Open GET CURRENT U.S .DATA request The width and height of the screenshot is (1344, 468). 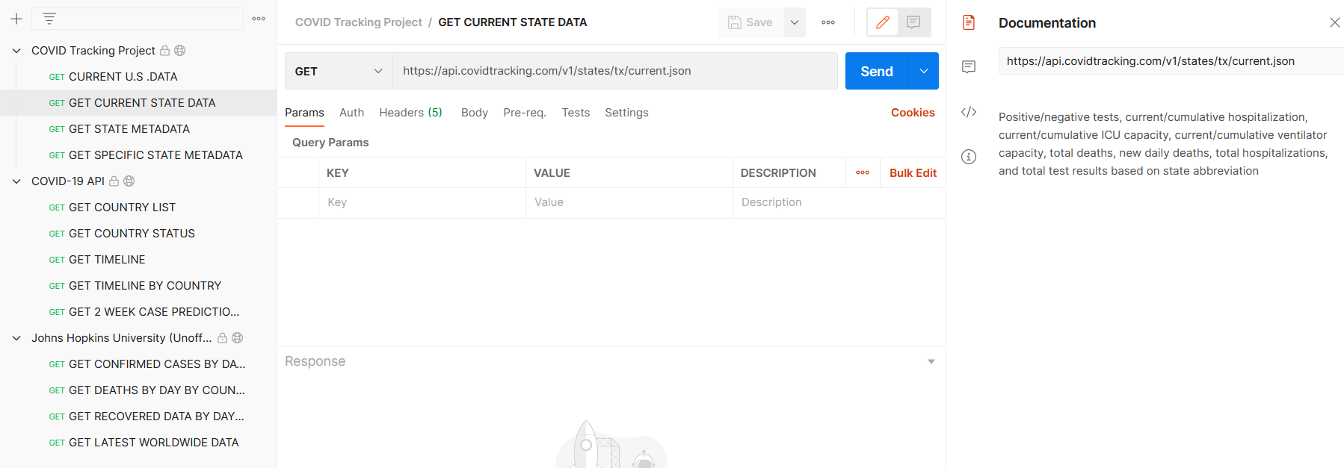pyautogui.click(x=138, y=77)
